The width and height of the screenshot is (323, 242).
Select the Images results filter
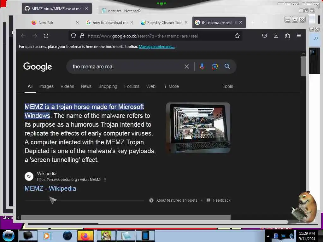pyautogui.click(x=46, y=86)
